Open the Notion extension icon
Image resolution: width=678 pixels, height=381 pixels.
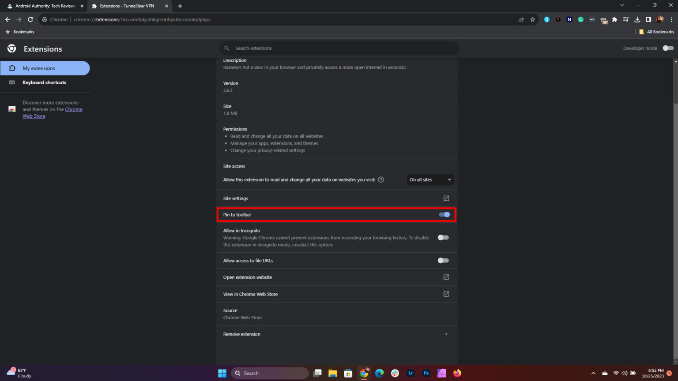coord(569,19)
